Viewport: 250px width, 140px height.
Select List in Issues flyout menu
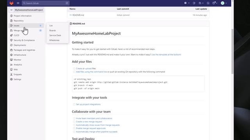51,26
